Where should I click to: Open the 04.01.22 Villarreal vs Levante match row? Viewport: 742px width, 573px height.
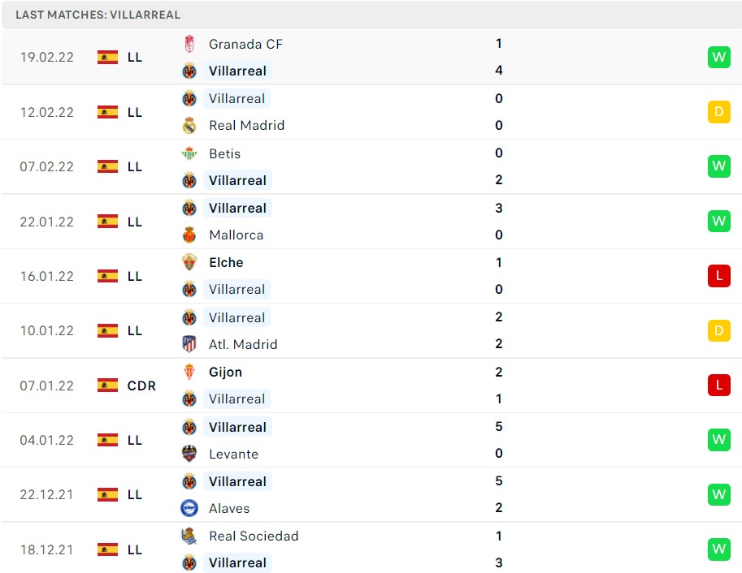click(x=371, y=440)
